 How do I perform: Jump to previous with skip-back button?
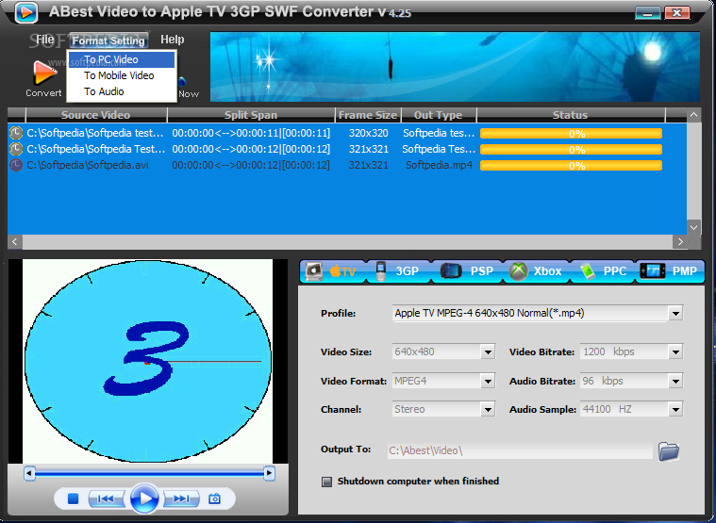pyautogui.click(x=106, y=498)
